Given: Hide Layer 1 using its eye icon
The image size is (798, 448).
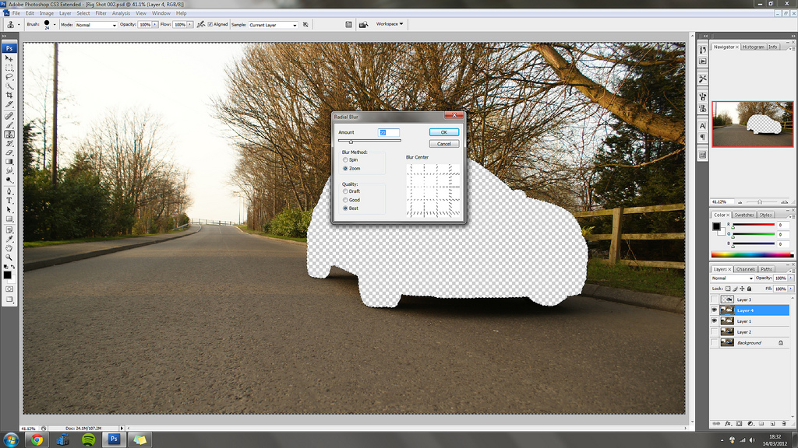Looking at the screenshot, I should tap(715, 321).
